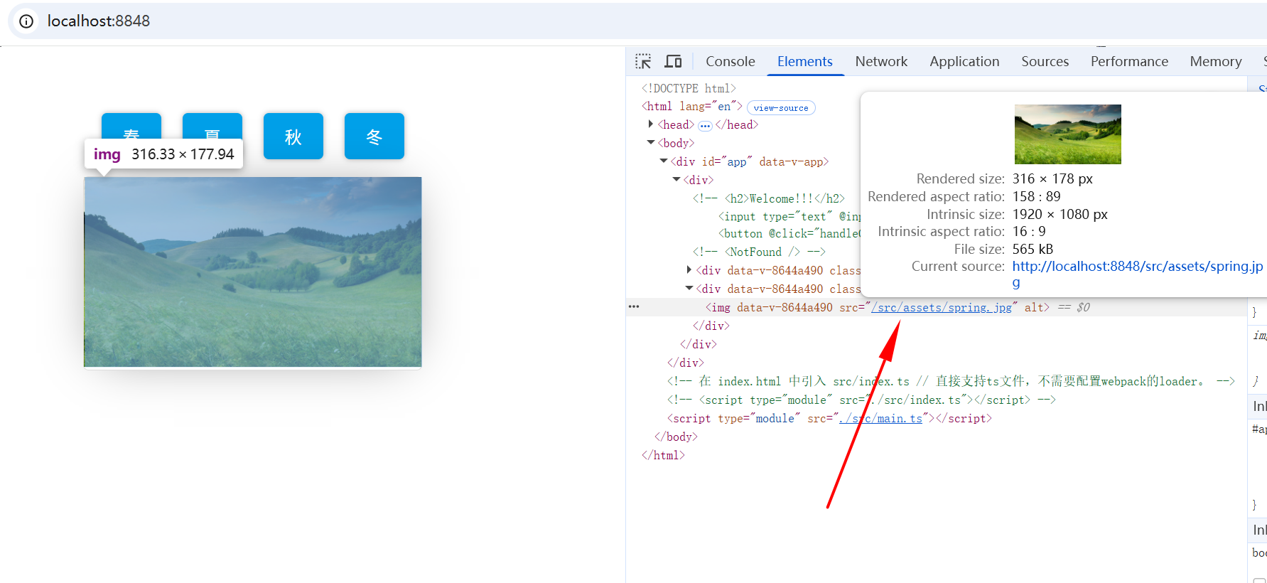Click the File size 565 kB value
This screenshot has height=583, width=1267.
tap(1033, 249)
